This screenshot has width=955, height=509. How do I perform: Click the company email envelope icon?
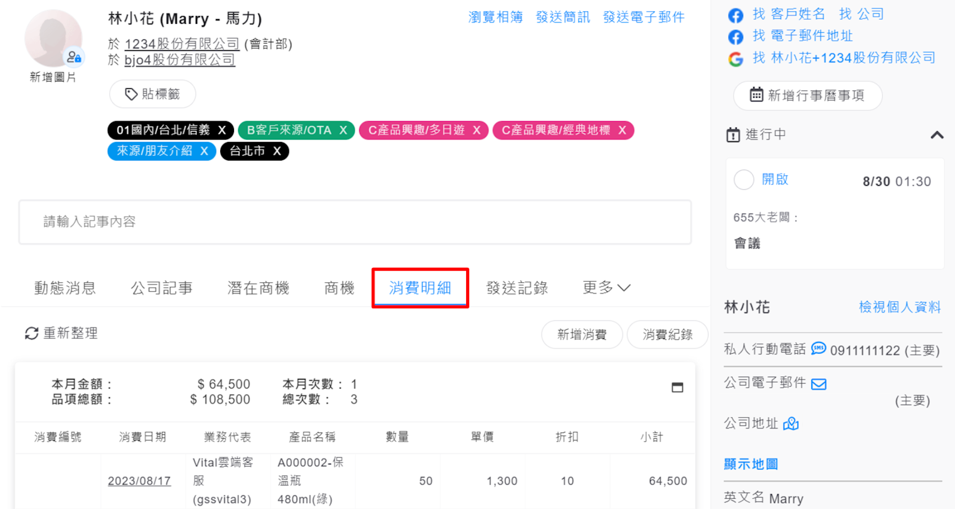coord(819,384)
